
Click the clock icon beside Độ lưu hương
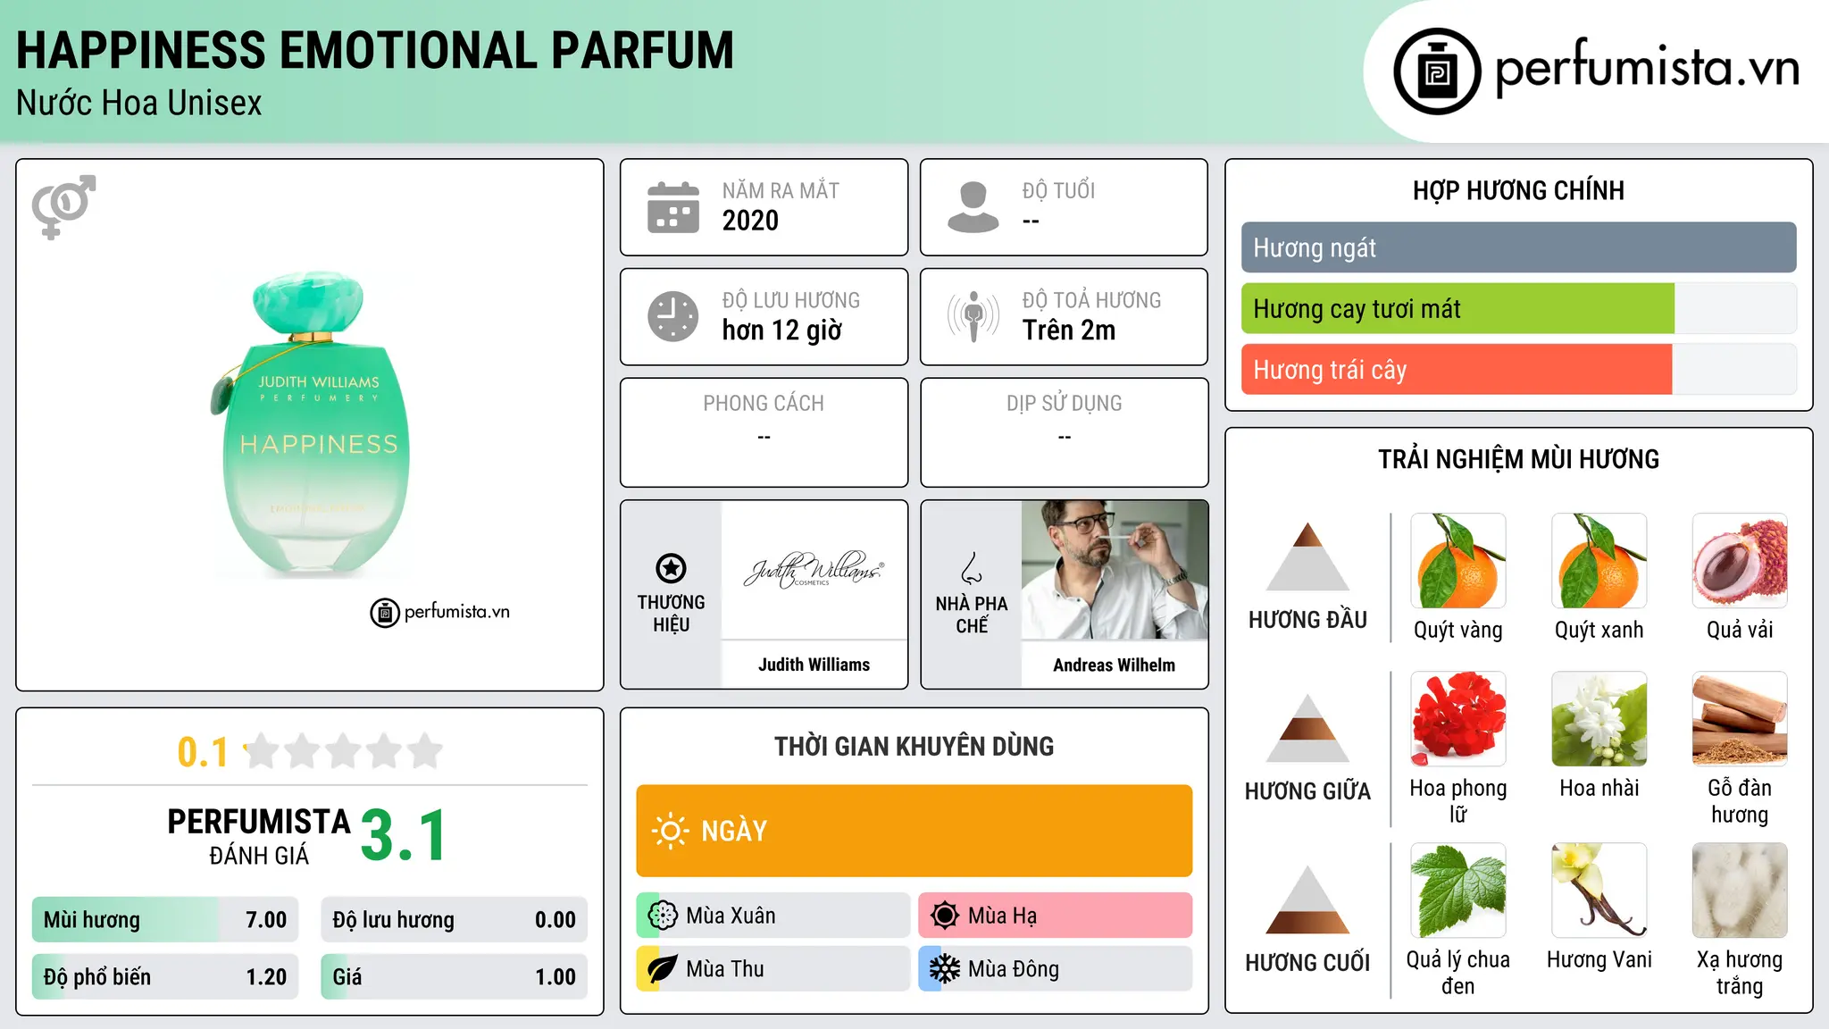tap(673, 316)
